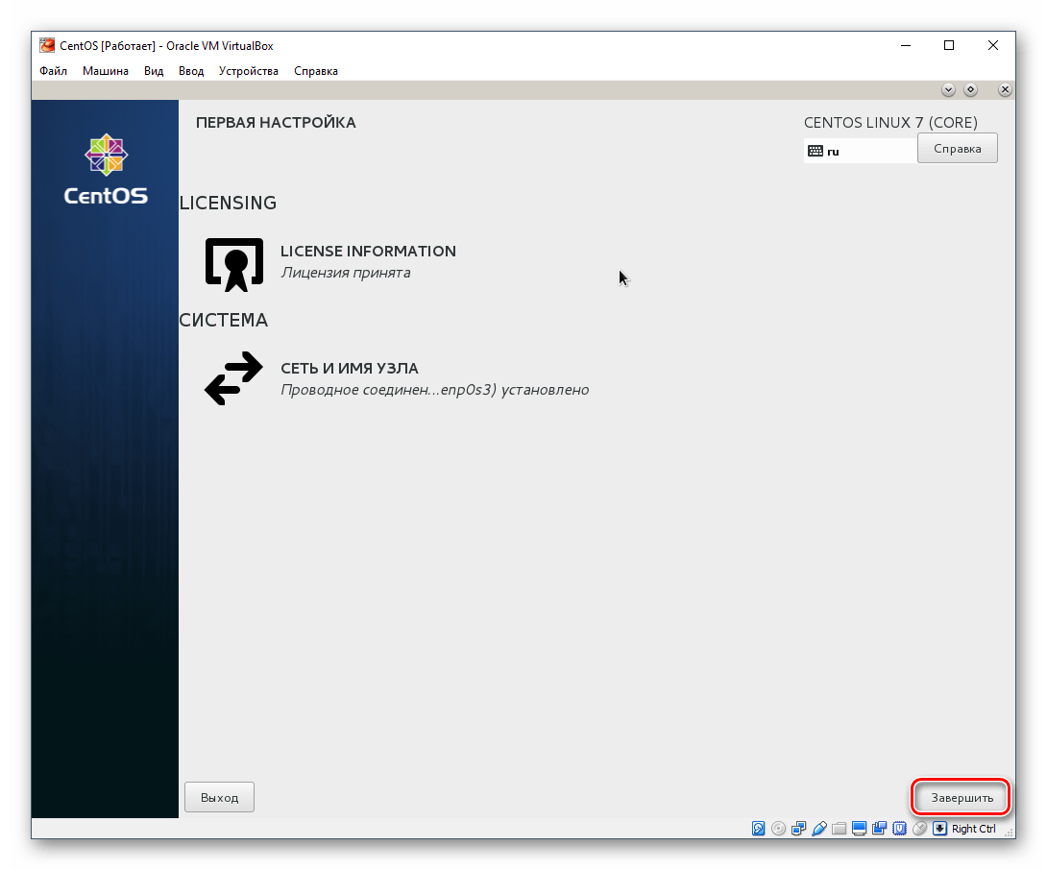The image size is (1047, 870).
Task: Click the virtualization features chip icon
Action: pos(899,828)
